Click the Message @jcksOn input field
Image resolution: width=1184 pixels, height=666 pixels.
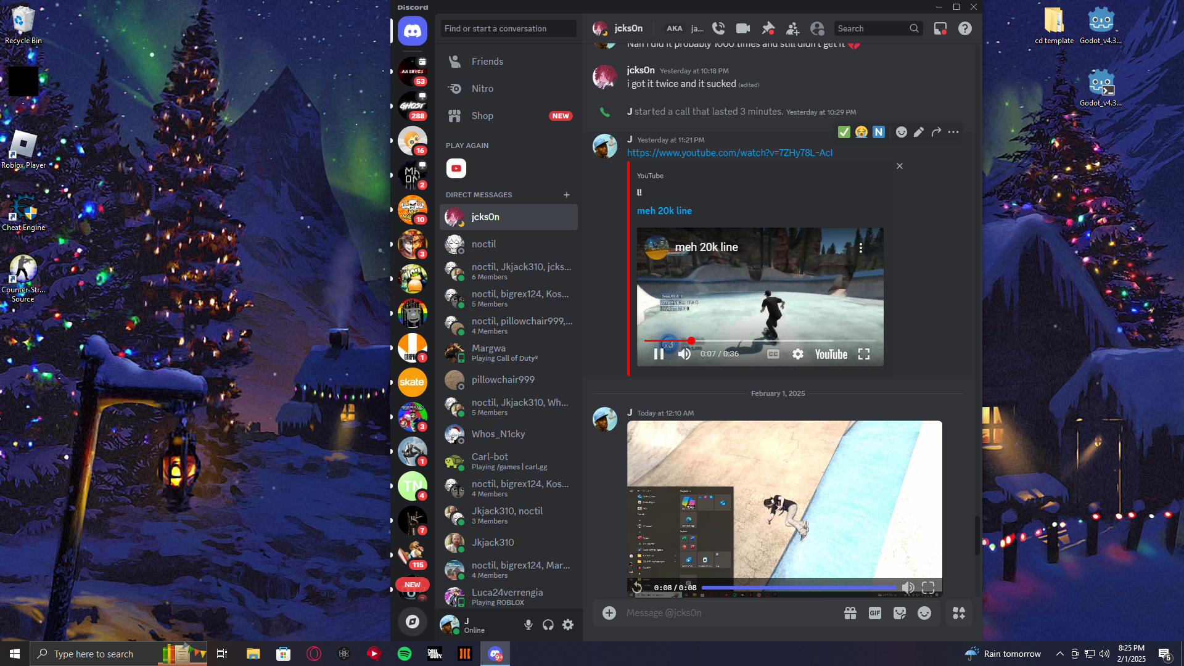pos(728,613)
